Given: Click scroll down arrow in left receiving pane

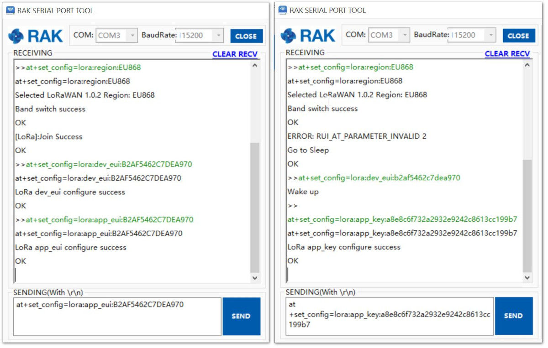Looking at the screenshot, I should click(255, 278).
